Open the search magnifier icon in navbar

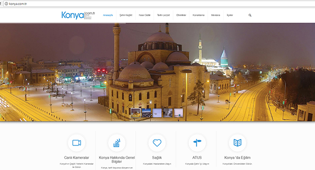coord(250,15)
